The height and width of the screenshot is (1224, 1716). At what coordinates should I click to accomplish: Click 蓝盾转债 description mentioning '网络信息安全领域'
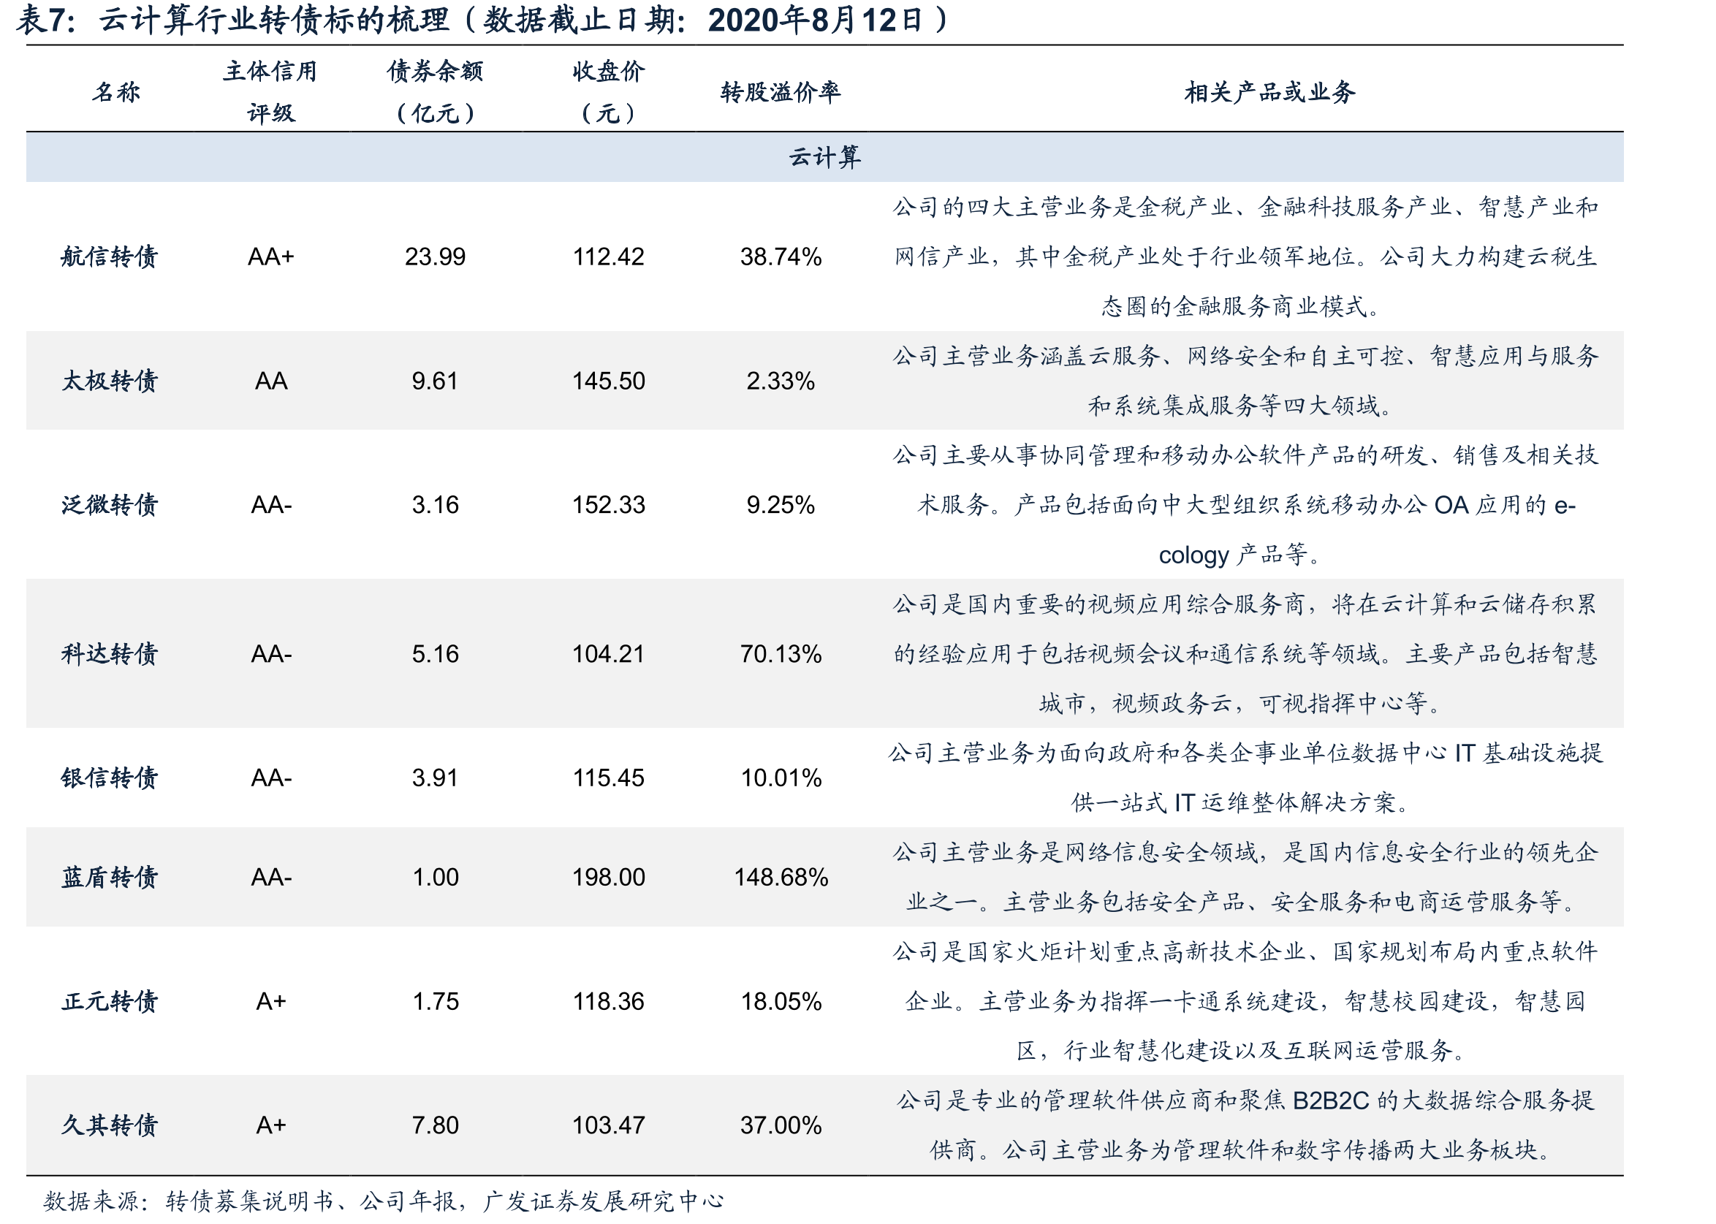coord(1245,877)
